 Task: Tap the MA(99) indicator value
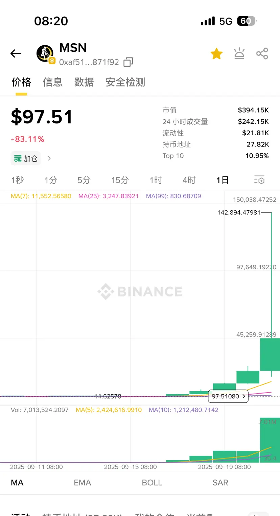coord(173,196)
